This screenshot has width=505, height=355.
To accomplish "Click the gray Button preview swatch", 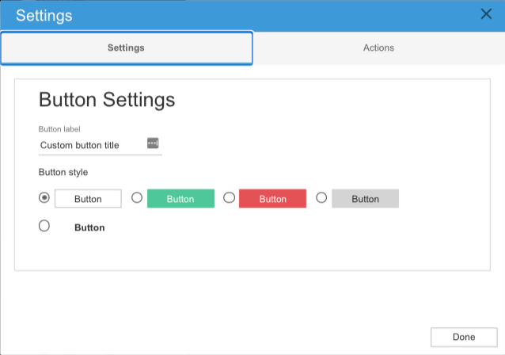I will [365, 199].
